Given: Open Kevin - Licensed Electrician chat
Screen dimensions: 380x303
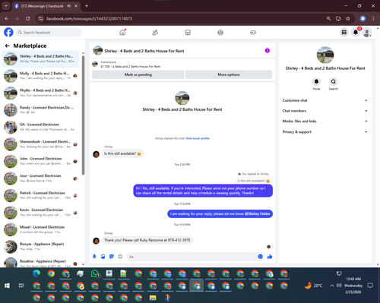Looking at the screenshot, I should coord(40,213).
